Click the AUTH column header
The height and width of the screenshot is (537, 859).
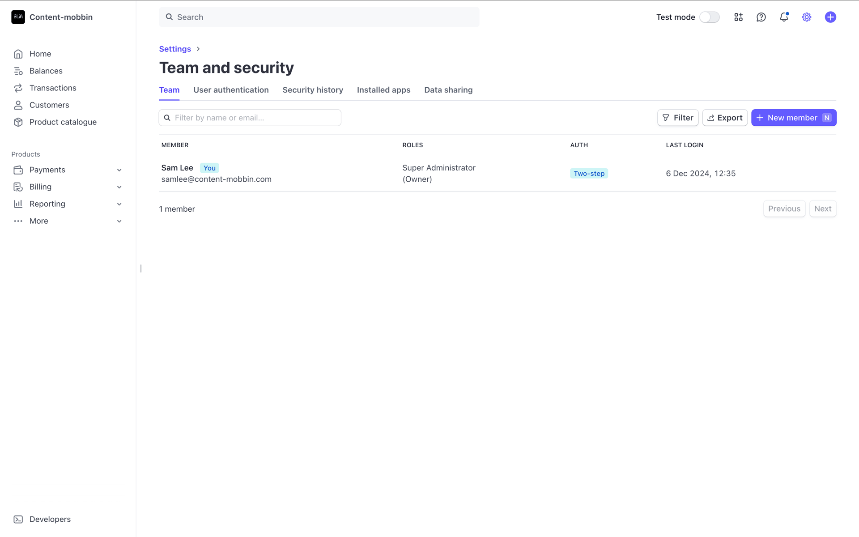579,145
